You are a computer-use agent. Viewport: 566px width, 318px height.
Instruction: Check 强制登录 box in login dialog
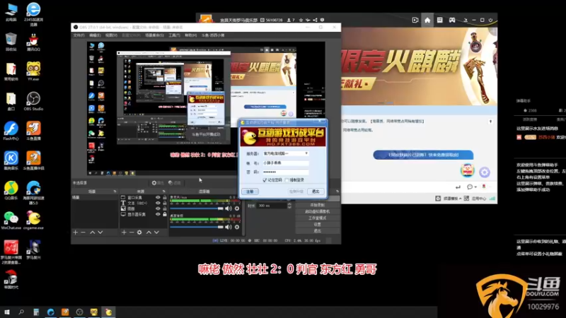(x=287, y=180)
